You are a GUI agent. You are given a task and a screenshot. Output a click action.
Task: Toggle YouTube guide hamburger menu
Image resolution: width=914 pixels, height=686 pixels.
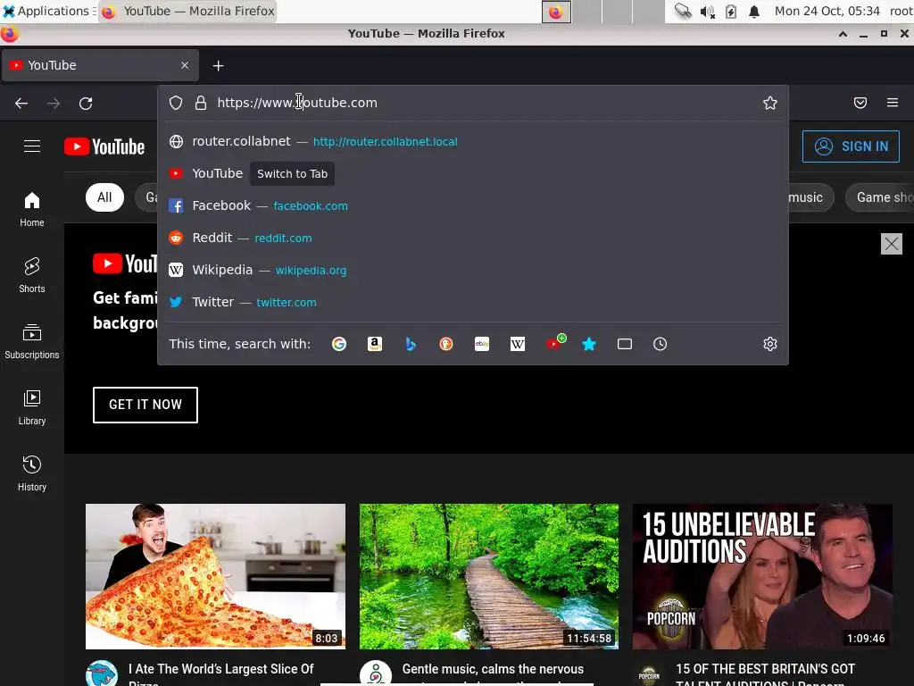pyautogui.click(x=32, y=146)
